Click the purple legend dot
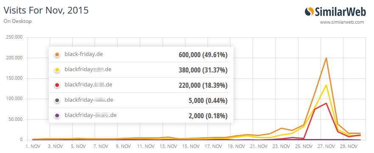The width and height of the screenshot is (374, 153). (x=57, y=116)
